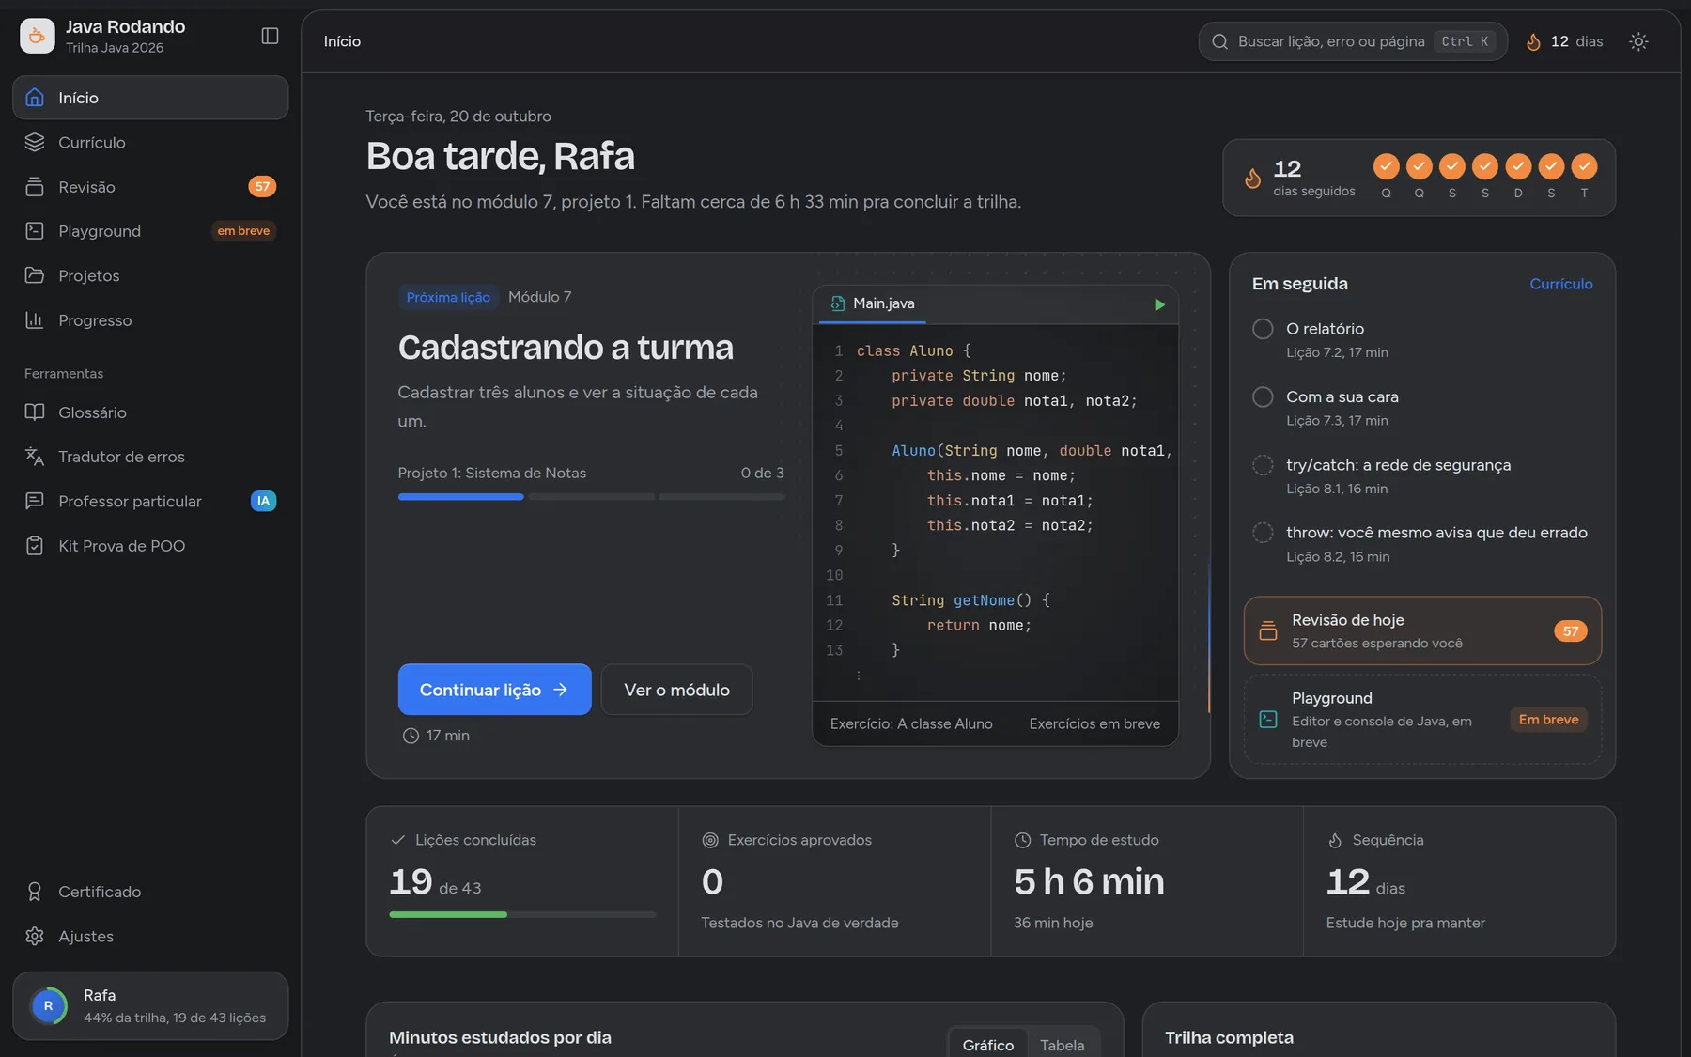Image resolution: width=1691 pixels, height=1057 pixels.
Task: Switch chart view to Tabela
Action: click(1062, 1045)
